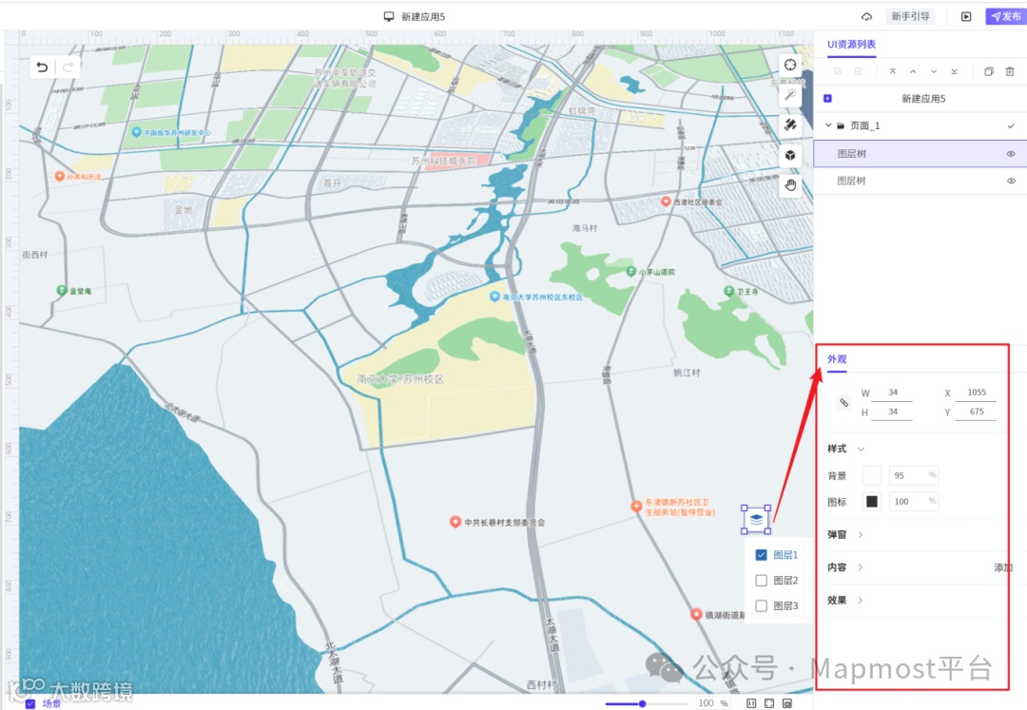Select the 页面_1 row label
1027x710 pixels.
(864, 125)
